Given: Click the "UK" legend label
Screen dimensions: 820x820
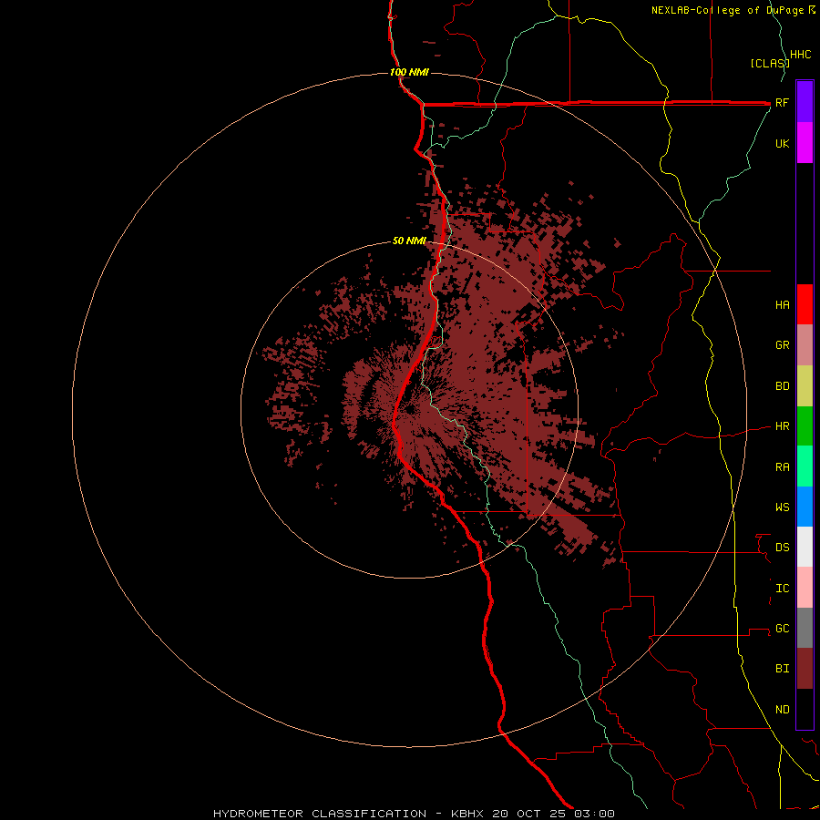Looking at the screenshot, I should pyautogui.click(x=782, y=143).
